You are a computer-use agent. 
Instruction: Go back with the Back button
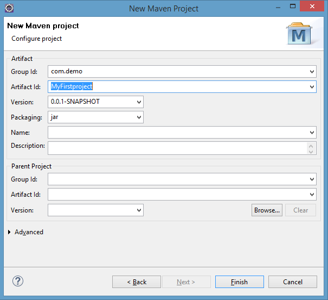[137, 282]
